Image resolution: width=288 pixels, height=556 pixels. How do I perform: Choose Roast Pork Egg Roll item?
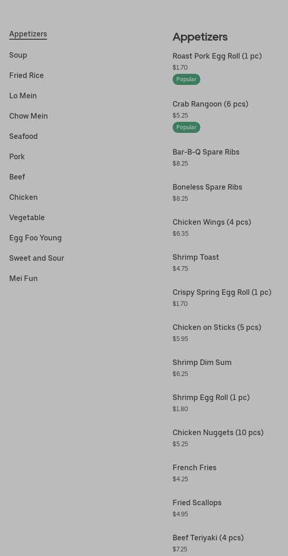217,56
